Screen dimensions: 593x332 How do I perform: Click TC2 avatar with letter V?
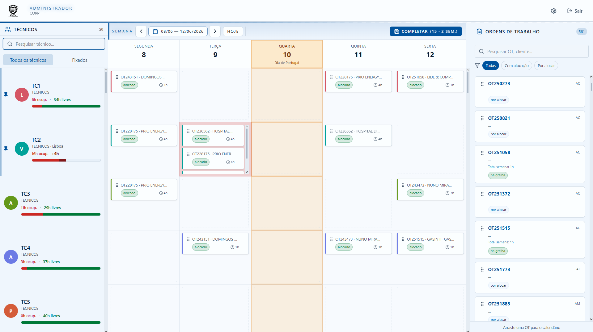[22, 149]
